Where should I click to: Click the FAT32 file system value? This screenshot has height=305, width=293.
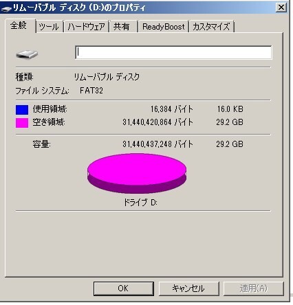coord(91,91)
